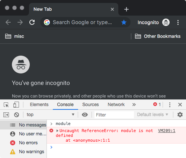Select No errors filter in sidebar
The height and width of the screenshot is (158, 186).
[23, 143]
